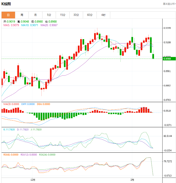Click the last green candlestick at 0.8988

153,56
